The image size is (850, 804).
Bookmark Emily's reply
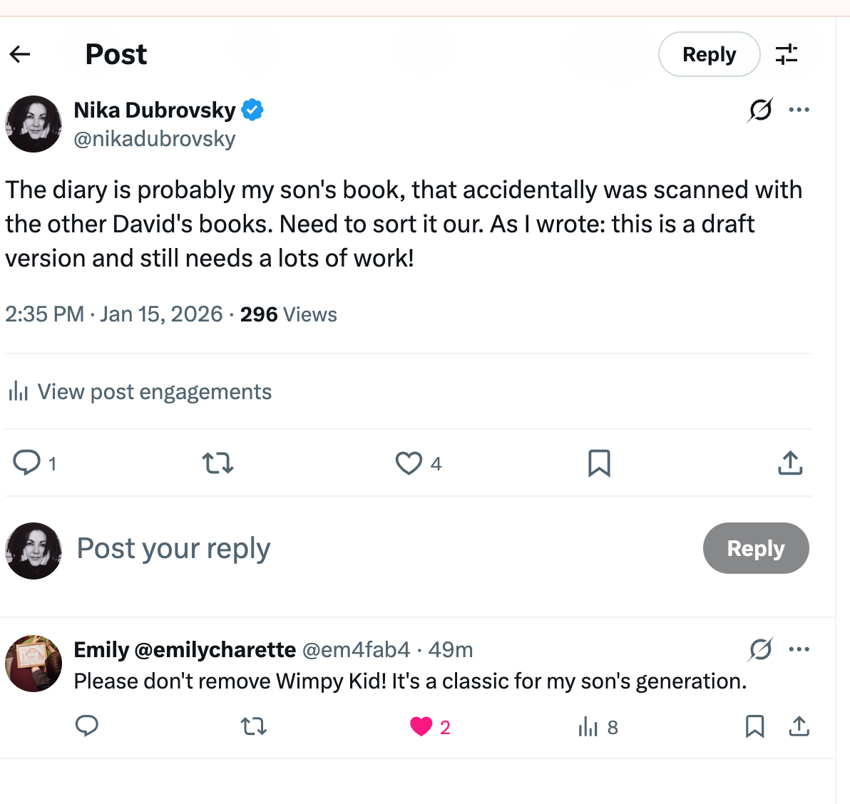(754, 726)
